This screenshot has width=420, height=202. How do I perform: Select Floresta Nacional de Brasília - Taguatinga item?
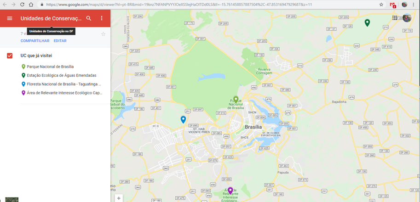click(x=63, y=84)
